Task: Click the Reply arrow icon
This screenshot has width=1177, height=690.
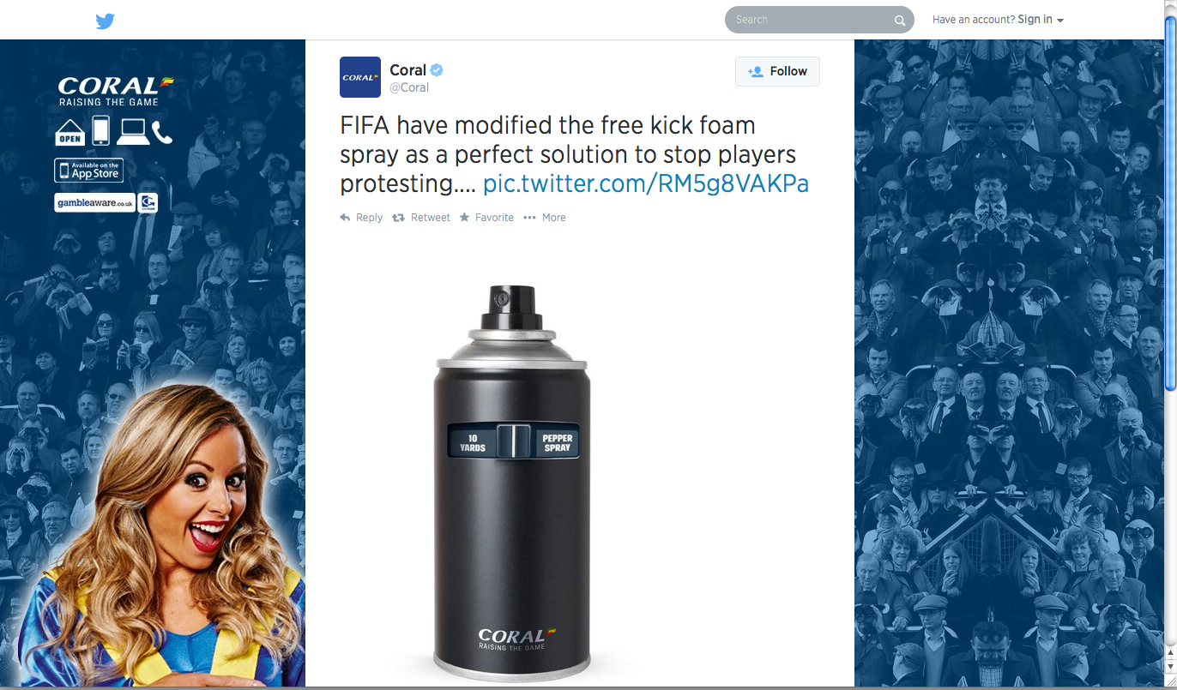Action: pyautogui.click(x=345, y=218)
